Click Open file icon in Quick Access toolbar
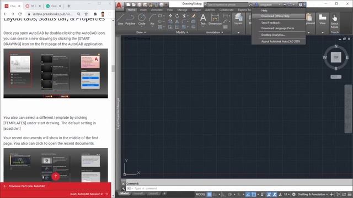Viewport: 353px width, 198px height. 133,4
